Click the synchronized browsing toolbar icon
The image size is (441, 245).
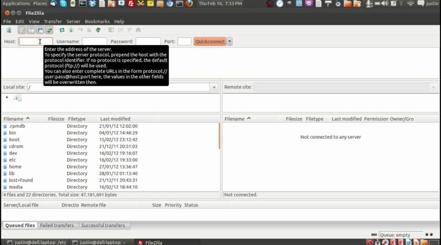coord(129,30)
